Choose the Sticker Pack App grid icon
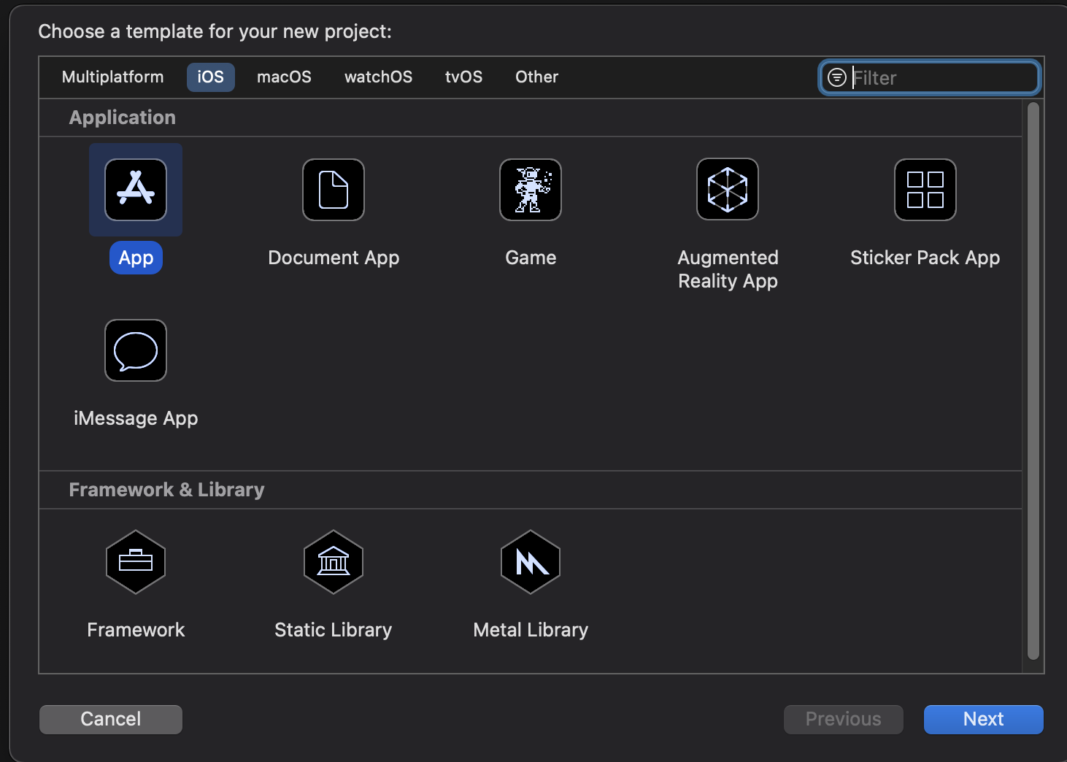This screenshot has height=762, width=1067. [925, 190]
